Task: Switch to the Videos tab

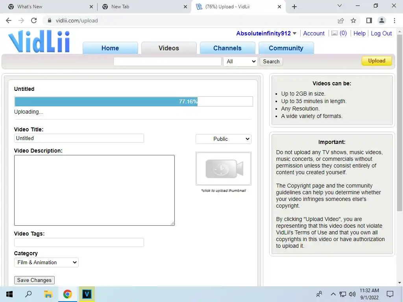Action: click(169, 48)
